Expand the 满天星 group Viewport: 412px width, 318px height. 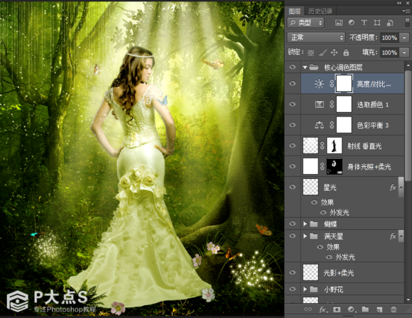(x=305, y=236)
